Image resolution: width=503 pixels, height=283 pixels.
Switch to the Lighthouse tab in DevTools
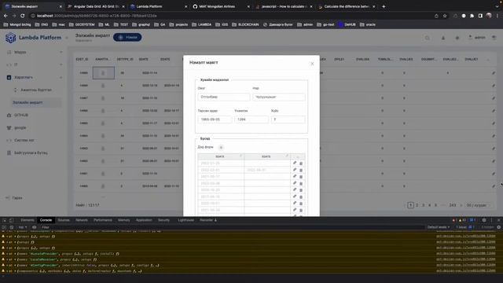click(x=185, y=220)
